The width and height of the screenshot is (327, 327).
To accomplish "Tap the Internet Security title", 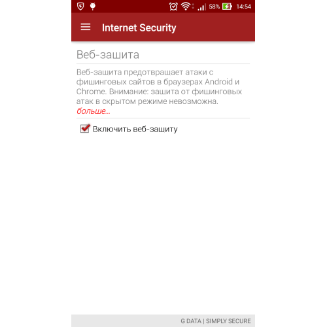I will click(x=139, y=27).
